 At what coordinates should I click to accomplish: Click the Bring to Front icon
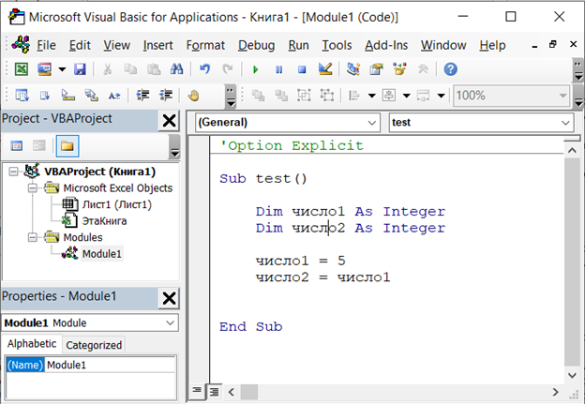[x=258, y=96]
